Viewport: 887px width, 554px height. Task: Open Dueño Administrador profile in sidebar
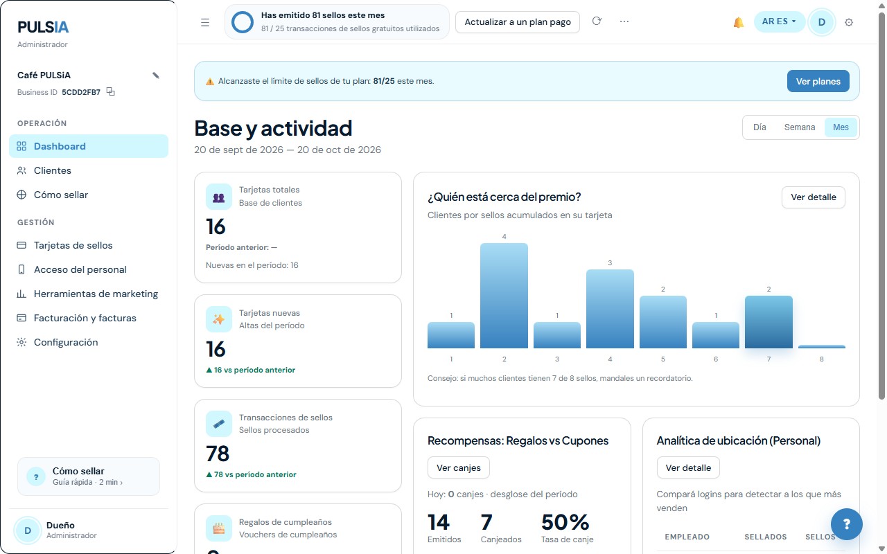89,530
